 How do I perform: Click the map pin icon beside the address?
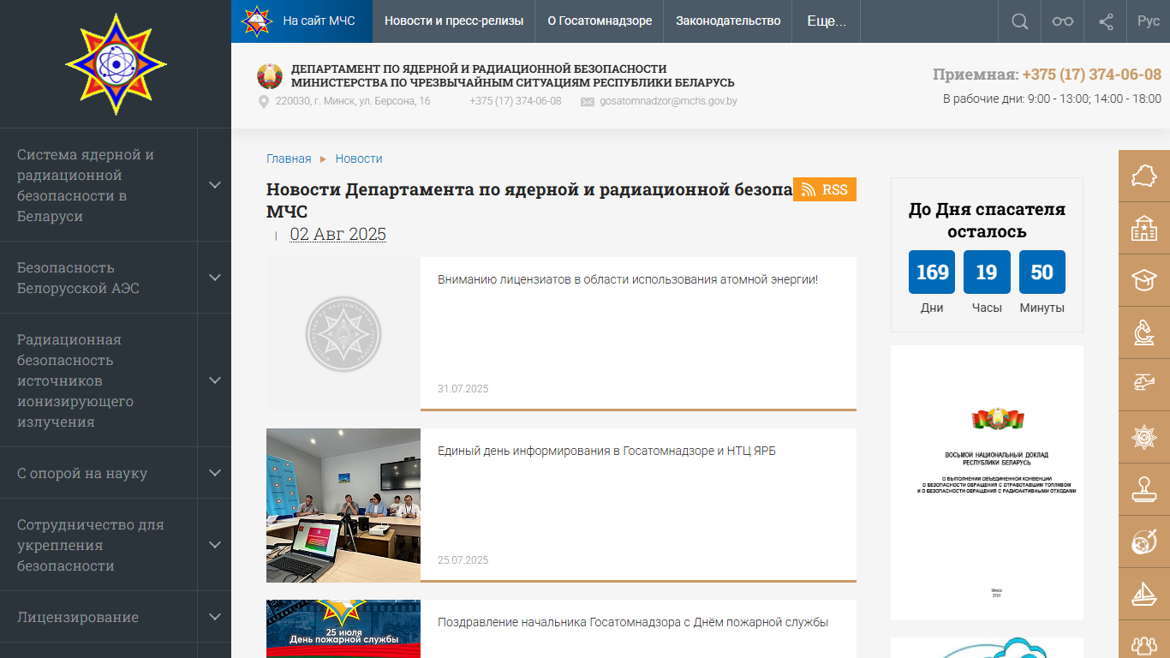(264, 102)
